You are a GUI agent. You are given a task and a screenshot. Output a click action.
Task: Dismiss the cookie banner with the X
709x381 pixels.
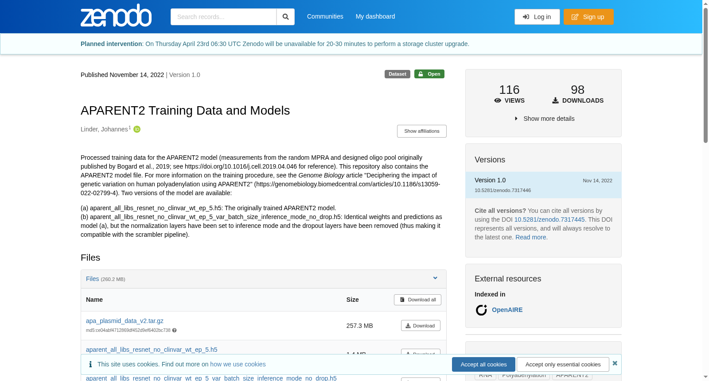pos(615,363)
